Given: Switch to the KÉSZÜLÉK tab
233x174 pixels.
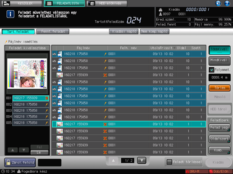Looking at the screenshot, I should tap(22, 3).
